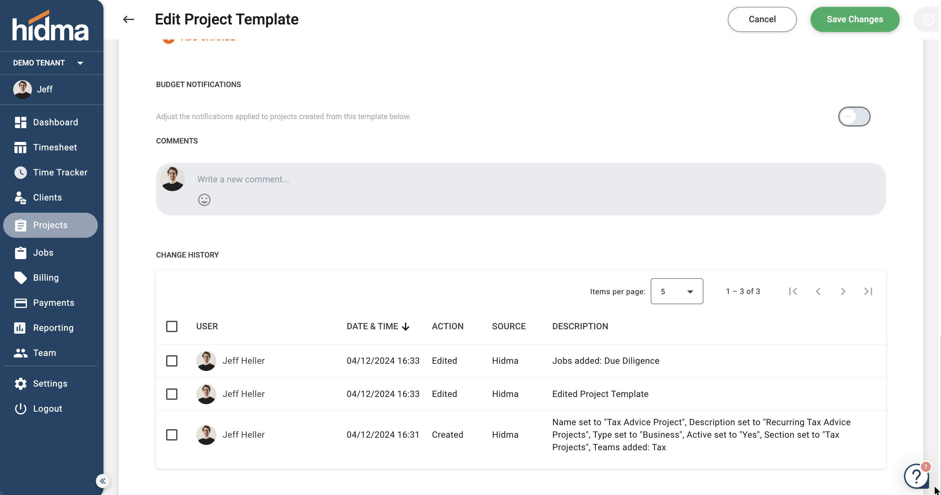Click the Clients person icon
This screenshot has width=941, height=495.
pos(20,197)
